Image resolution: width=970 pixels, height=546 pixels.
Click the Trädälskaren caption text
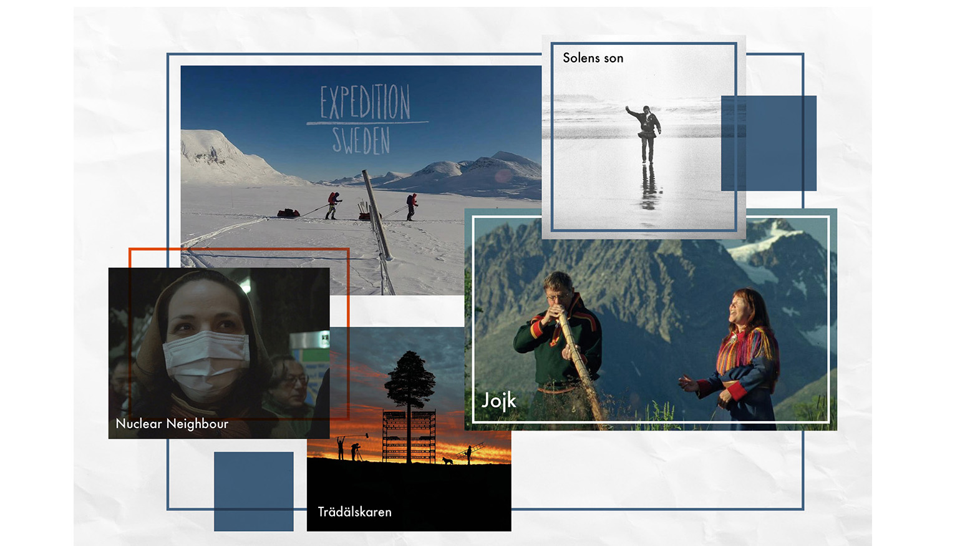[354, 512]
